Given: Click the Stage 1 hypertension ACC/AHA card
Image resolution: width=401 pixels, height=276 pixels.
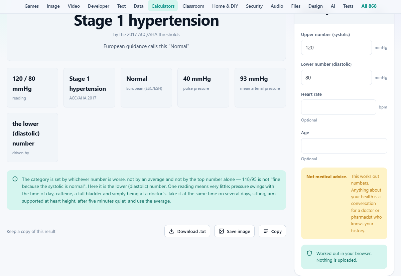Looking at the screenshot, I should coord(89,88).
